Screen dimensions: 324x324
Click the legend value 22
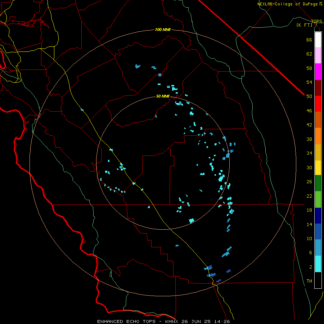(309, 196)
